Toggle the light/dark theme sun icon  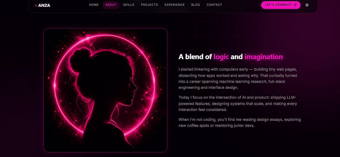pos(307,5)
